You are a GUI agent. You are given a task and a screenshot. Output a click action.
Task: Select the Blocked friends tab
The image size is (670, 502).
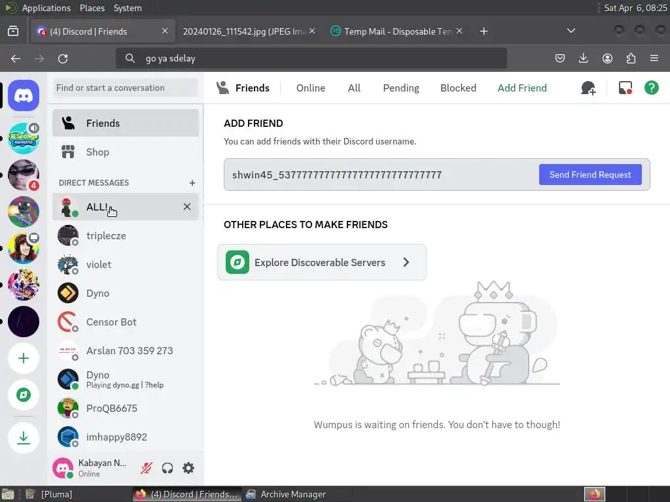tap(458, 88)
